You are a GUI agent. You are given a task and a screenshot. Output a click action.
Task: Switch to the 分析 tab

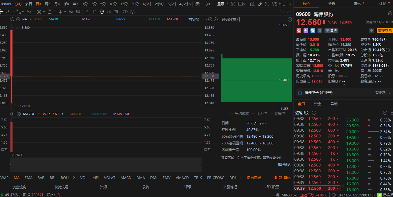pyautogui.click(x=331, y=4)
